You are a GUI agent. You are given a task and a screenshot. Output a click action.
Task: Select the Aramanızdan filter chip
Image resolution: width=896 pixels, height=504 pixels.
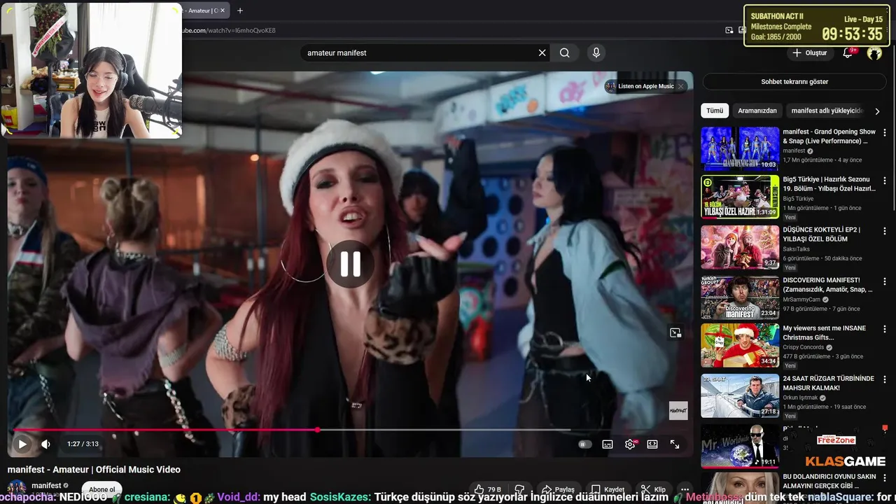pos(757,111)
